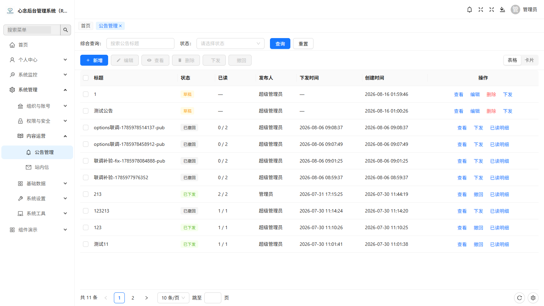Screen dimensions: 544x306
Task: Click 撤回 in the 测试11 row
Action: [478, 244]
